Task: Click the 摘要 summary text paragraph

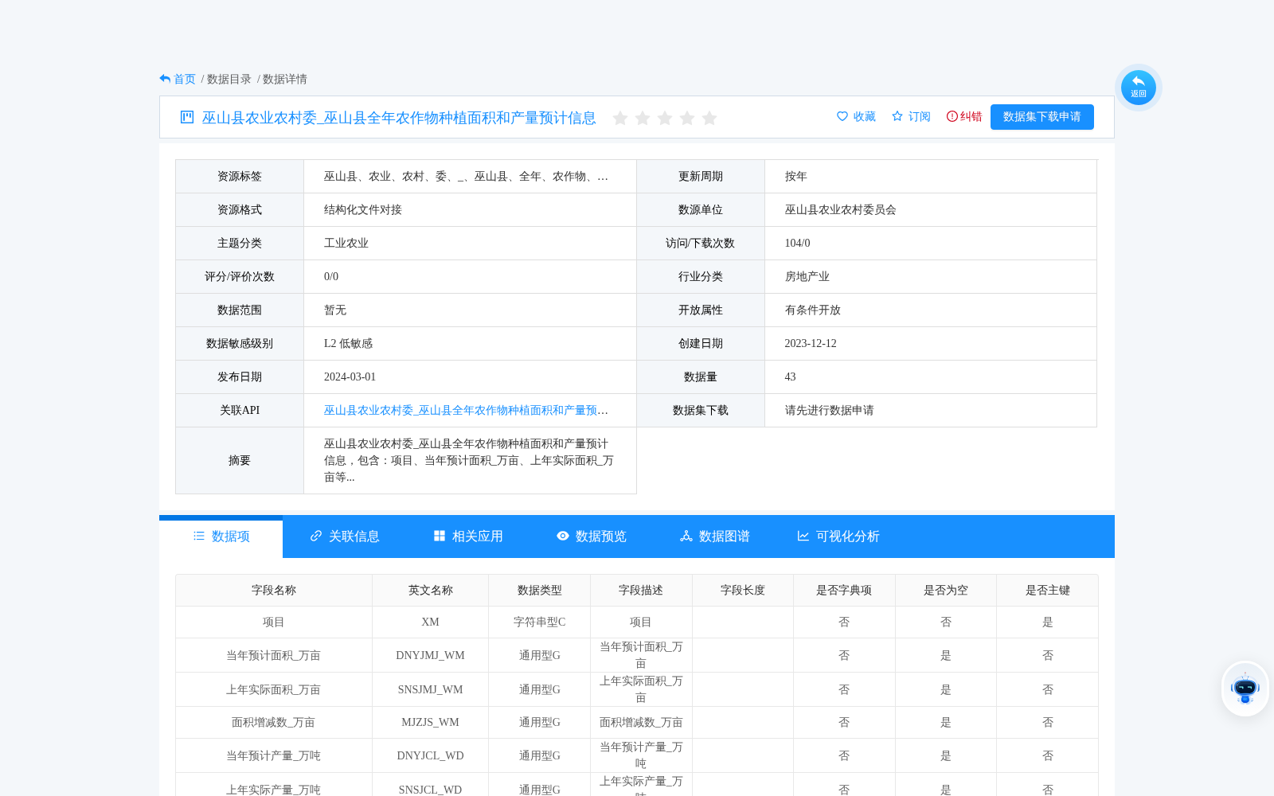Action: (469, 461)
